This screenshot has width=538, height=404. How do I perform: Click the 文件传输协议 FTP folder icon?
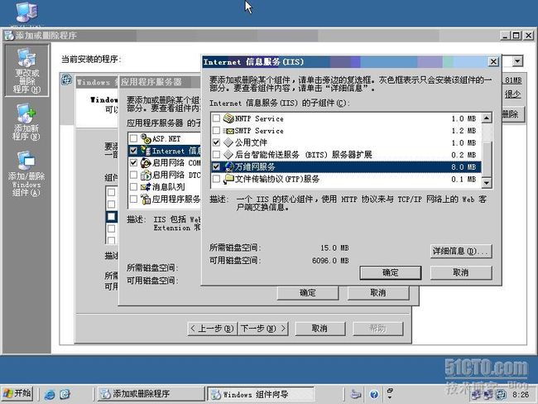(x=228, y=179)
